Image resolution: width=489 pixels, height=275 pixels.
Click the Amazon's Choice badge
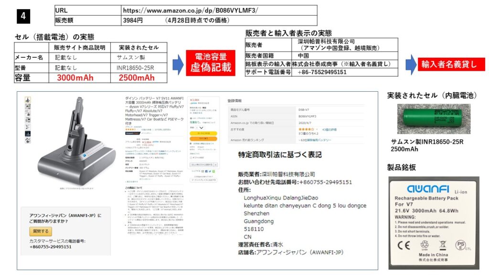pos(132,134)
